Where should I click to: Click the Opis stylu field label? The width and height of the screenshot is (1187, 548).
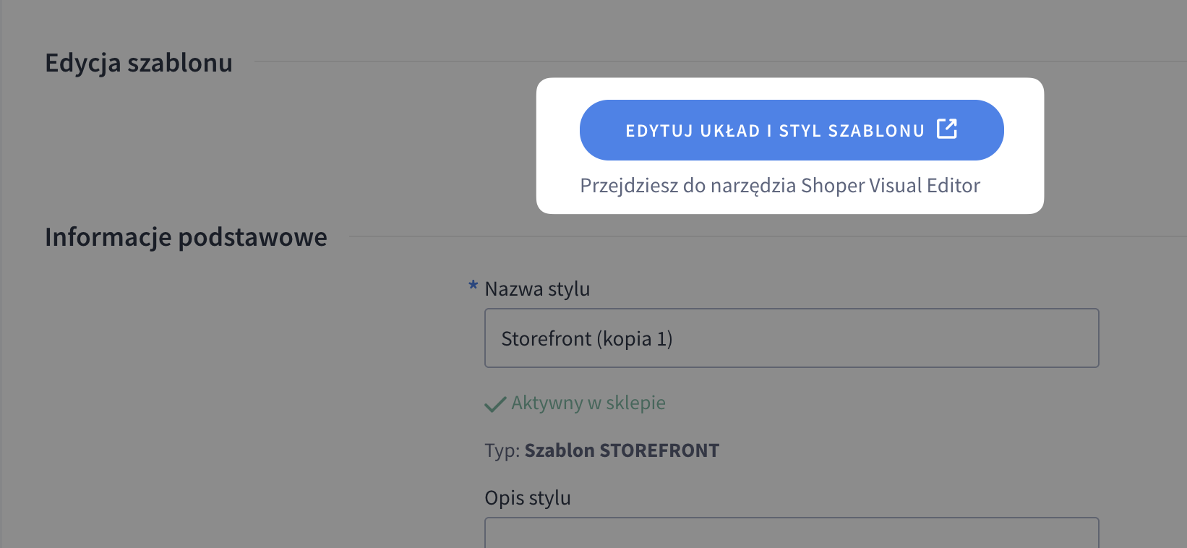point(528,498)
